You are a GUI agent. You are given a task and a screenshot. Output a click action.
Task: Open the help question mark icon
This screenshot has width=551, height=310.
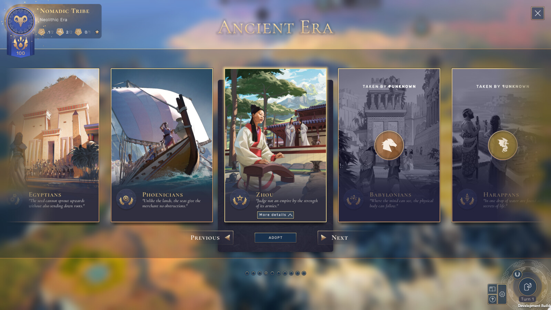(492, 299)
